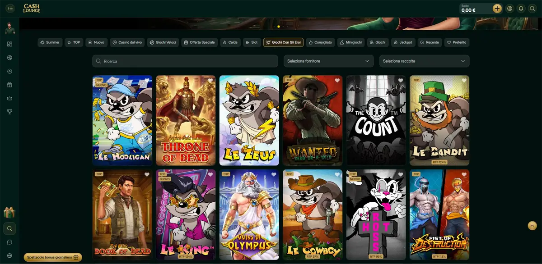Screen dimensions: 542x264
Task: Click the scroll-to-top arrow button
Action: pos(532,226)
